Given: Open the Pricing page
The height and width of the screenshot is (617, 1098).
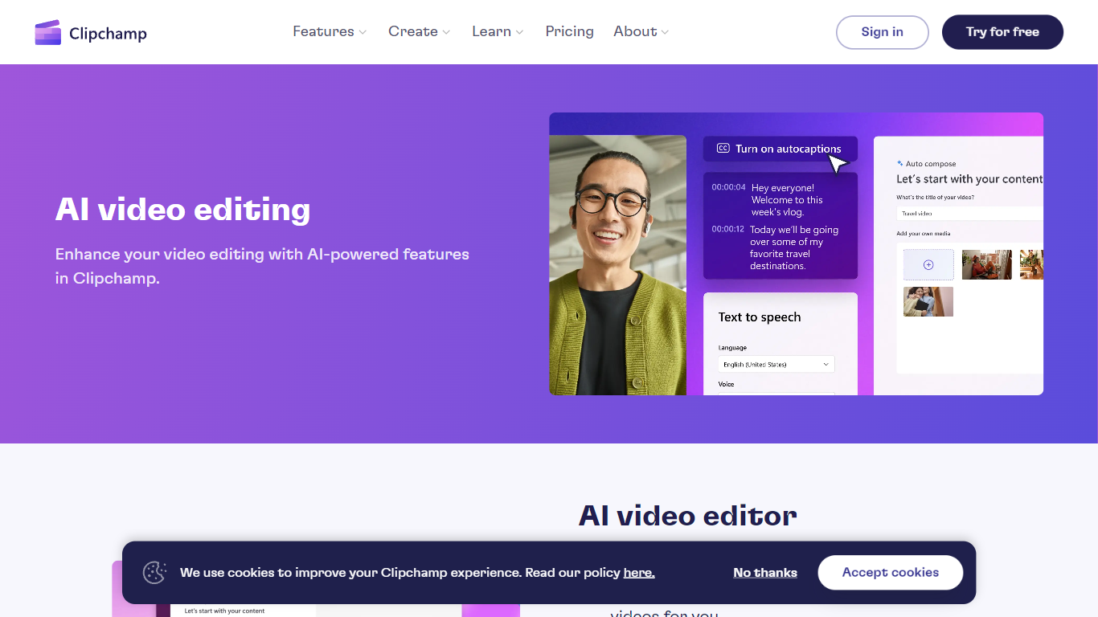Looking at the screenshot, I should [x=569, y=31].
